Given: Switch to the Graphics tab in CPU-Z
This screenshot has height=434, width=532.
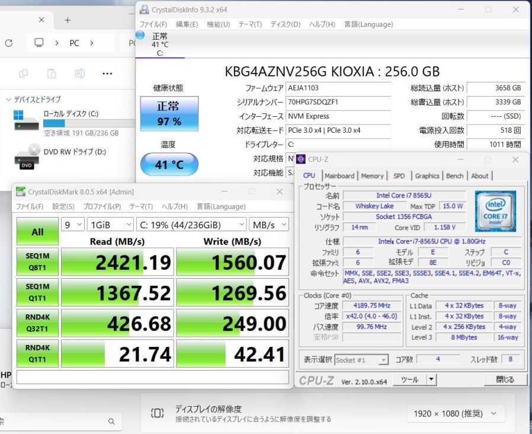Looking at the screenshot, I should [x=427, y=176].
